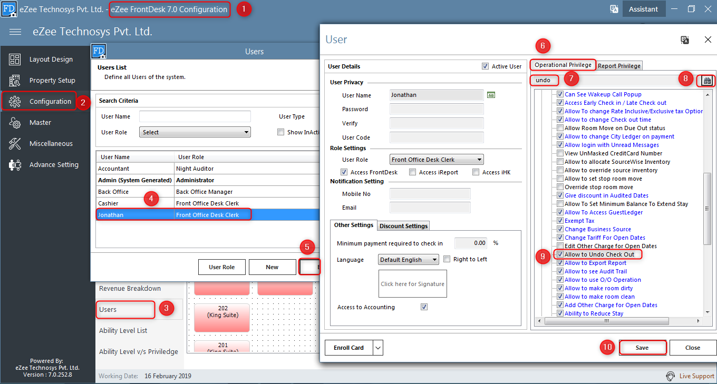Click the Password input field
Screen dimensions: 717x384
pyautogui.click(x=437, y=109)
